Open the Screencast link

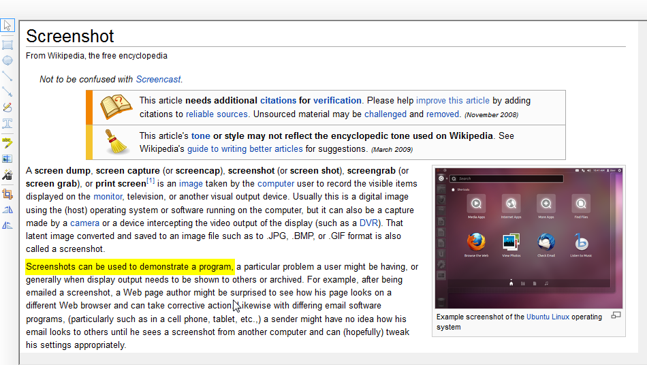(159, 79)
